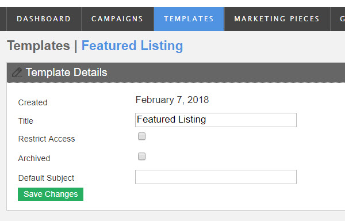
Task: Click the pencil edit icon
Action: tap(17, 73)
